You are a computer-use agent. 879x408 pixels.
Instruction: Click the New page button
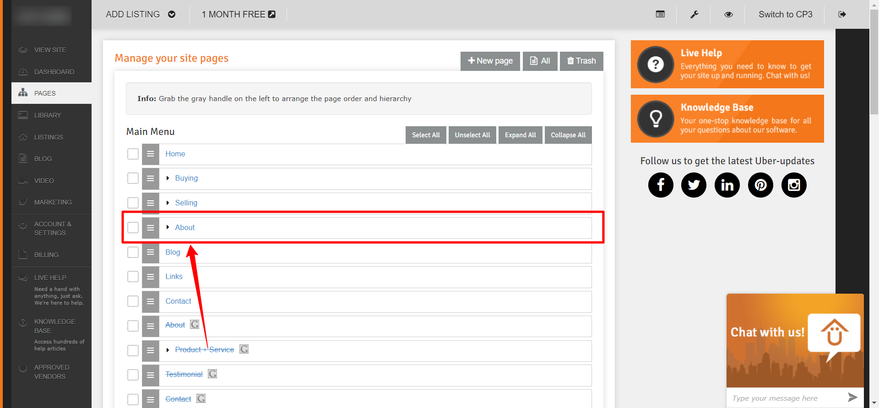[x=490, y=61]
